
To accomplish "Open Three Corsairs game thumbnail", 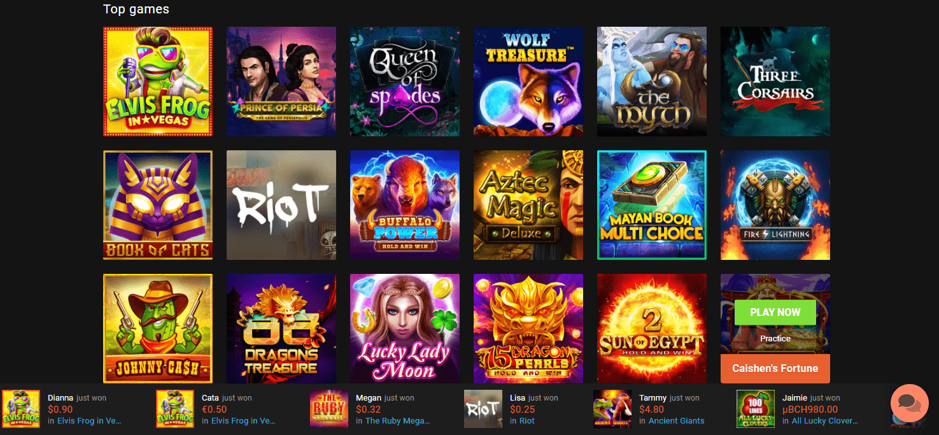I will click(x=775, y=82).
